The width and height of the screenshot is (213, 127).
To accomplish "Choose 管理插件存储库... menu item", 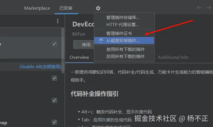I will point(124,18).
